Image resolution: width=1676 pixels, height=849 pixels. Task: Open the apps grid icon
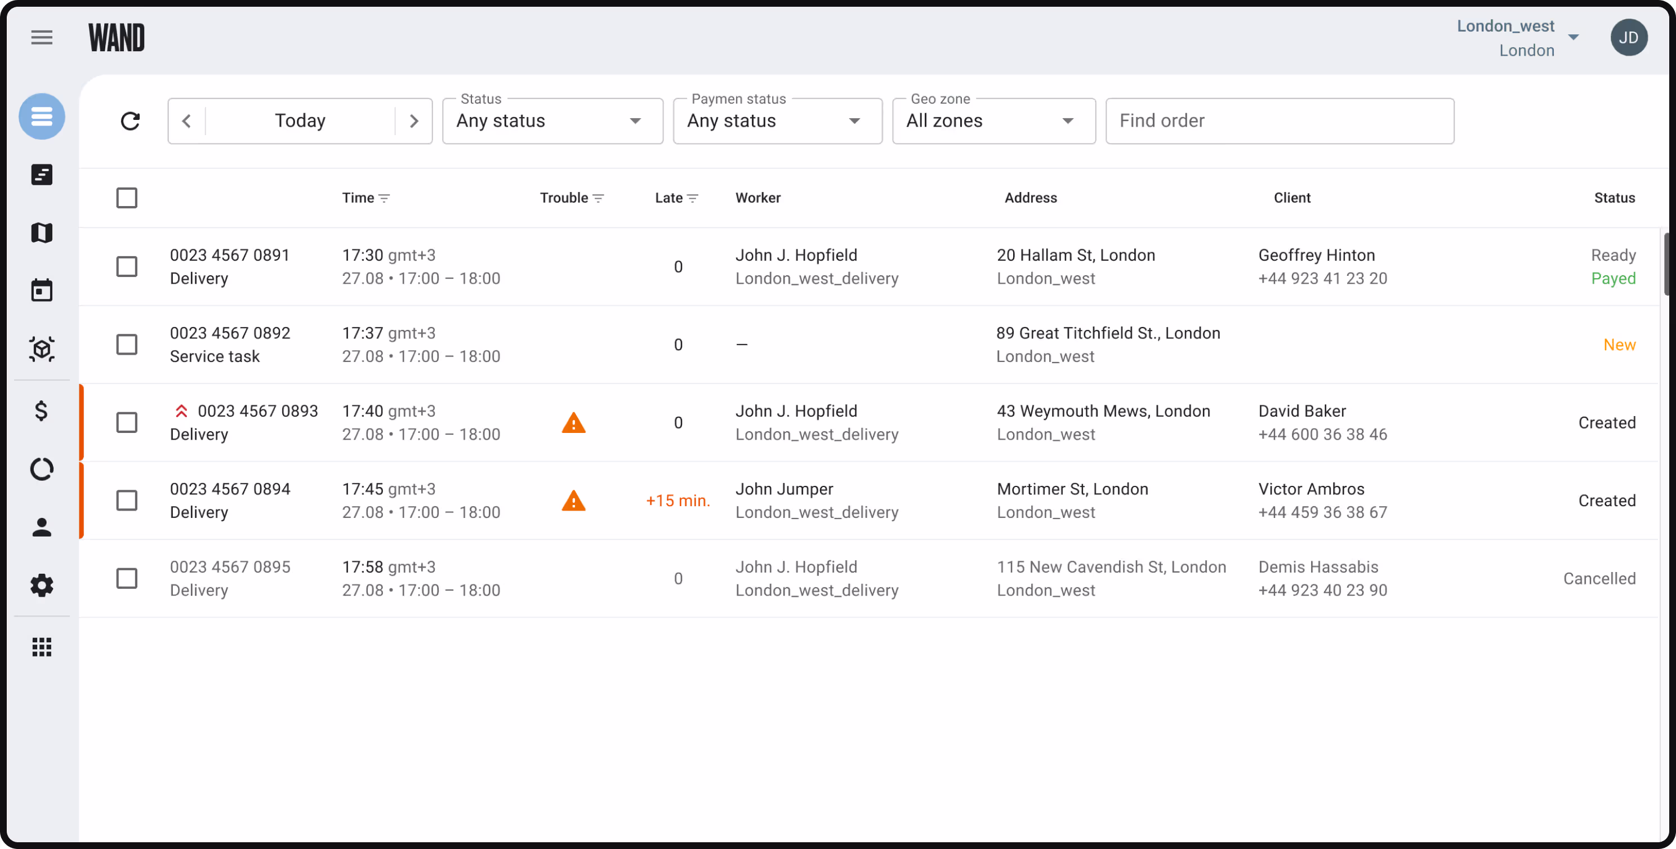42,646
